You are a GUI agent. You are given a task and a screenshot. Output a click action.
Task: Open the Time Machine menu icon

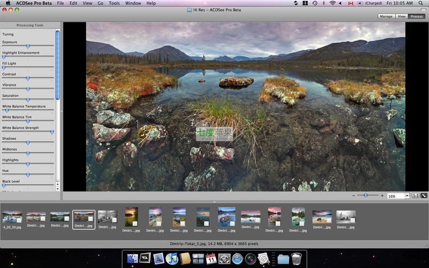(x=315, y=3)
